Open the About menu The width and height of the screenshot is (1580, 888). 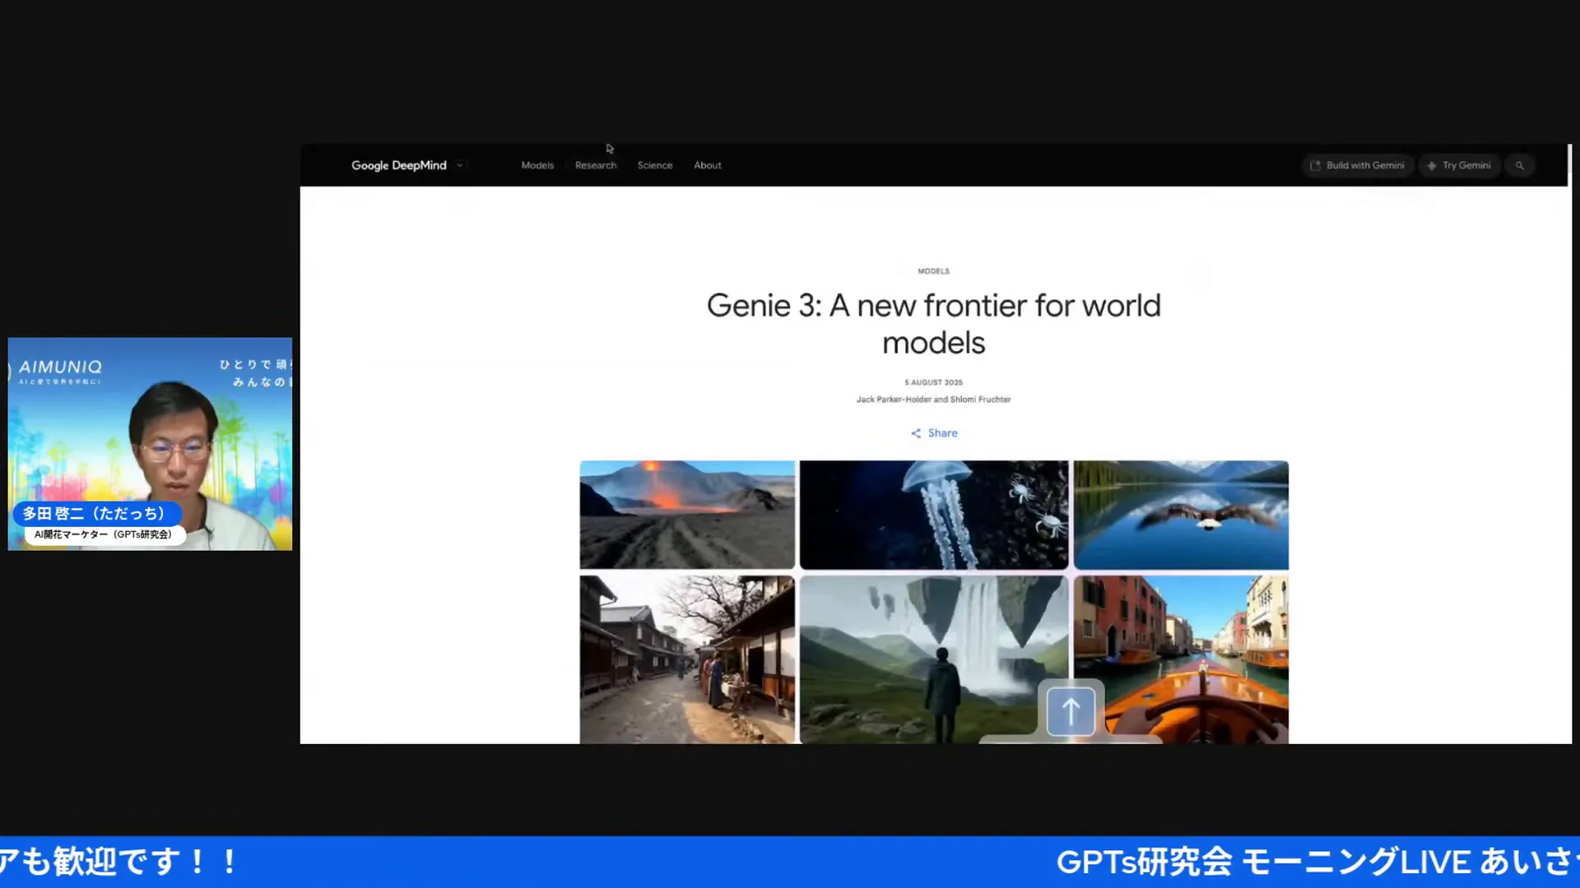pyautogui.click(x=708, y=165)
